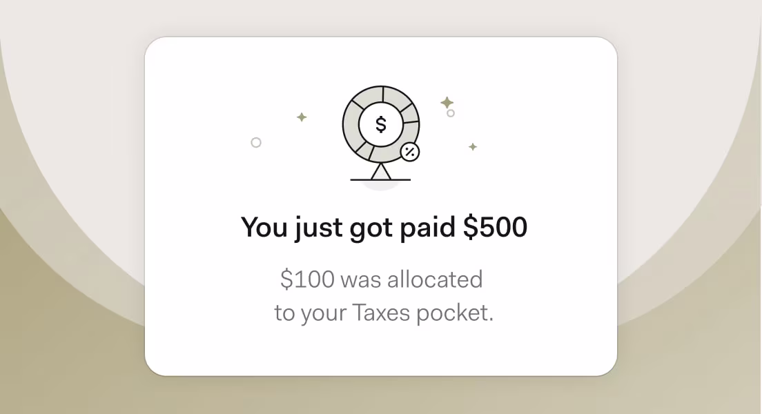
Task: Click the "$500" amount in the heading
Action: coord(495,227)
